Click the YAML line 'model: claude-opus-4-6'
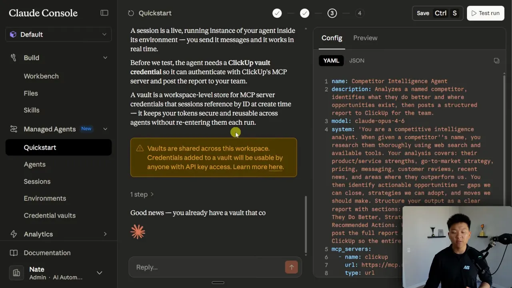 tap(368, 121)
